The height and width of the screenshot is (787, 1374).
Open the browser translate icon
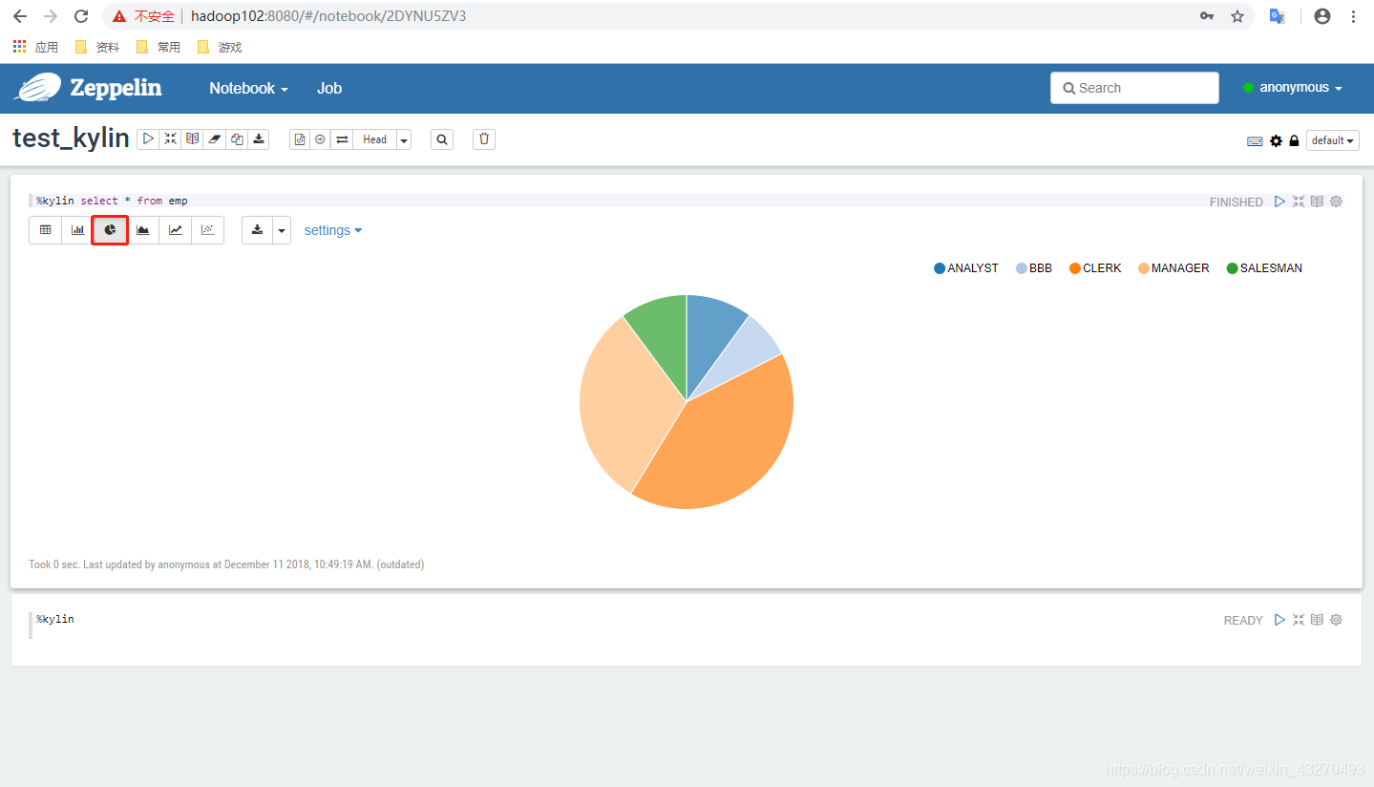1277,16
